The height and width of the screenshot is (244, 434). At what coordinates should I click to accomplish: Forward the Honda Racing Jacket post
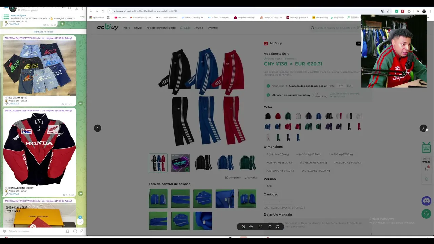(80, 194)
